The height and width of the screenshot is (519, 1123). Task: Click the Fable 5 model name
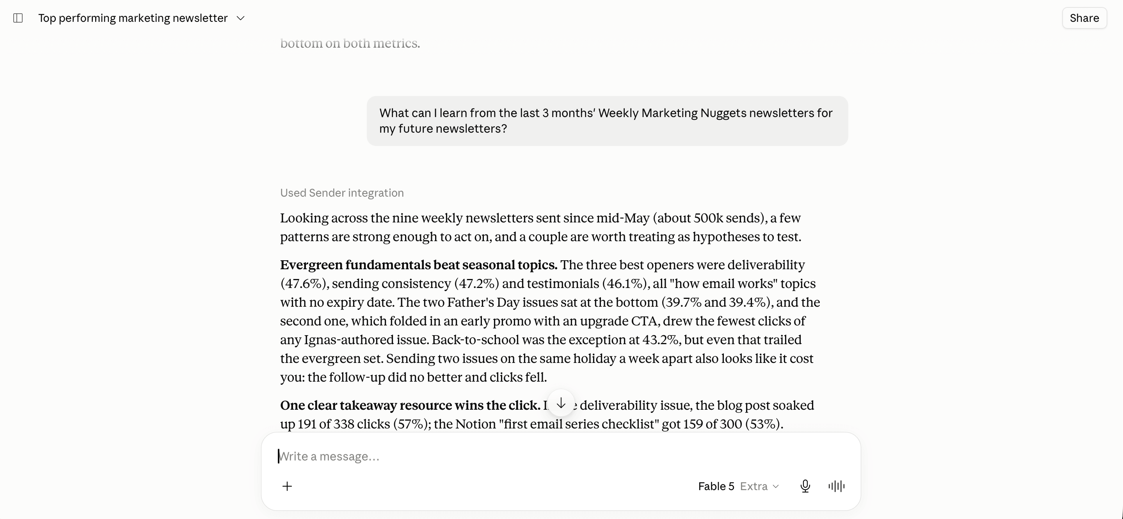[x=716, y=486]
